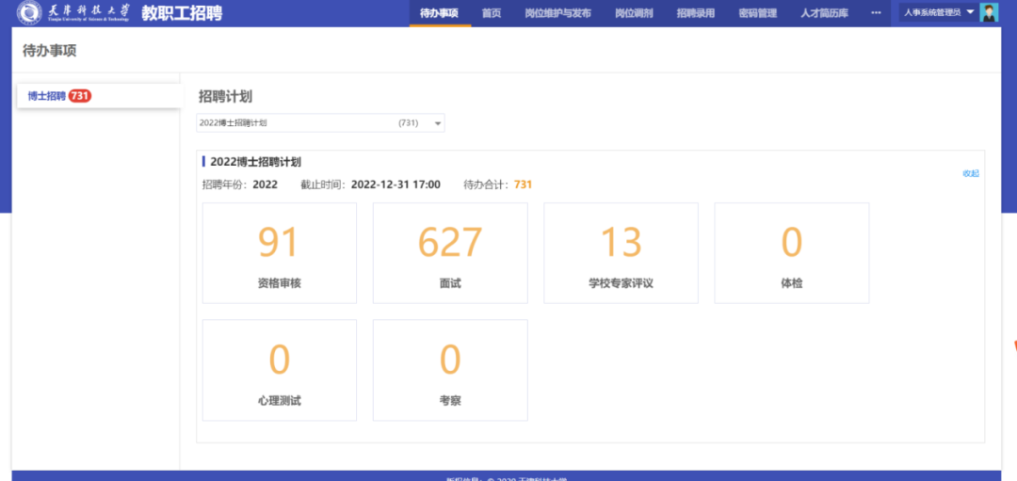This screenshot has height=481, width=1017.
Task: Click the 体检 pending card
Action: 791,253
